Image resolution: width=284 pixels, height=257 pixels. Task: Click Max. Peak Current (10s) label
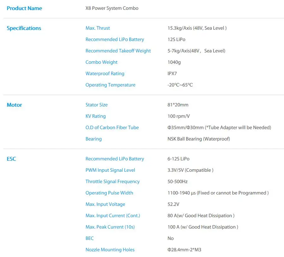pos(110,227)
